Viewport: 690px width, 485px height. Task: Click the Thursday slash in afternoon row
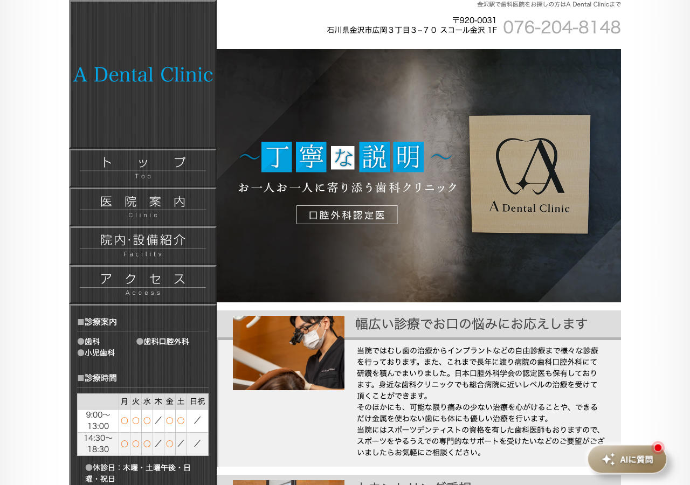click(158, 444)
